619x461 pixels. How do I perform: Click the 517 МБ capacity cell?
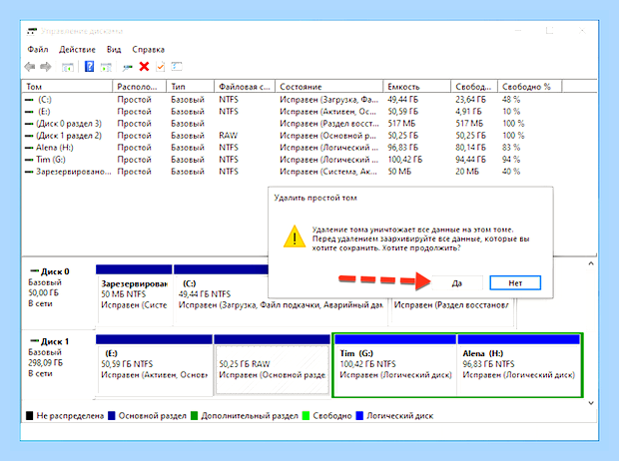(401, 124)
